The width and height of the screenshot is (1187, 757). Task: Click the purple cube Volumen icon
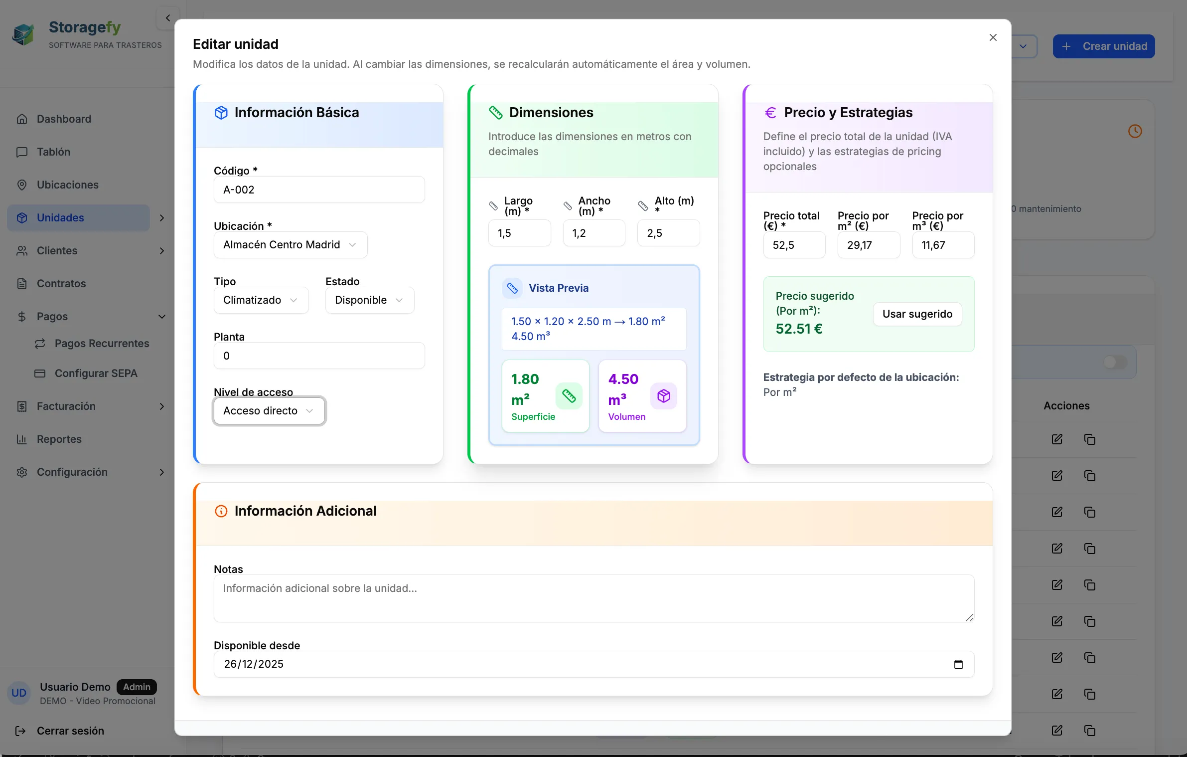pyautogui.click(x=663, y=396)
